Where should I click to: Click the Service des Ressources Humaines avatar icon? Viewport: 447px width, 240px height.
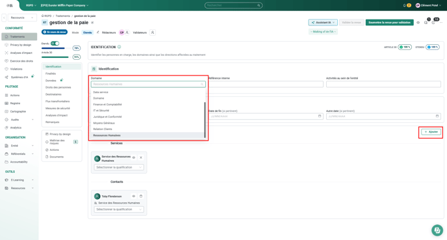point(97,159)
